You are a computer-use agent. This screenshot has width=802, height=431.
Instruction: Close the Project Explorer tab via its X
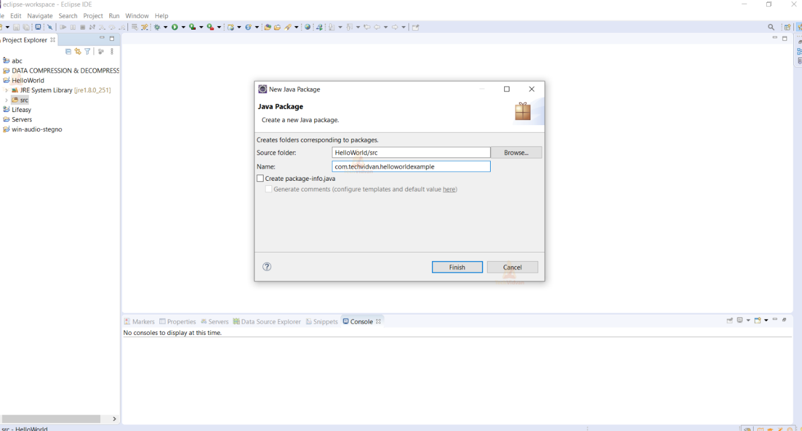click(x=53, y=40)
